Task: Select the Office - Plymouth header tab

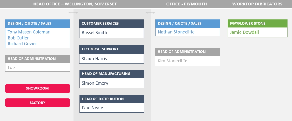Action: [x=186, y=4]
